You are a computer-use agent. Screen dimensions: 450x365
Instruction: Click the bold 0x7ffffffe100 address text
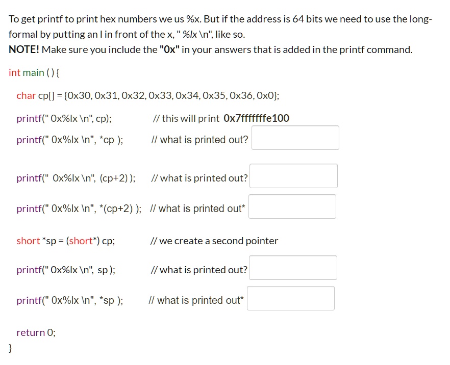(256, 118)
